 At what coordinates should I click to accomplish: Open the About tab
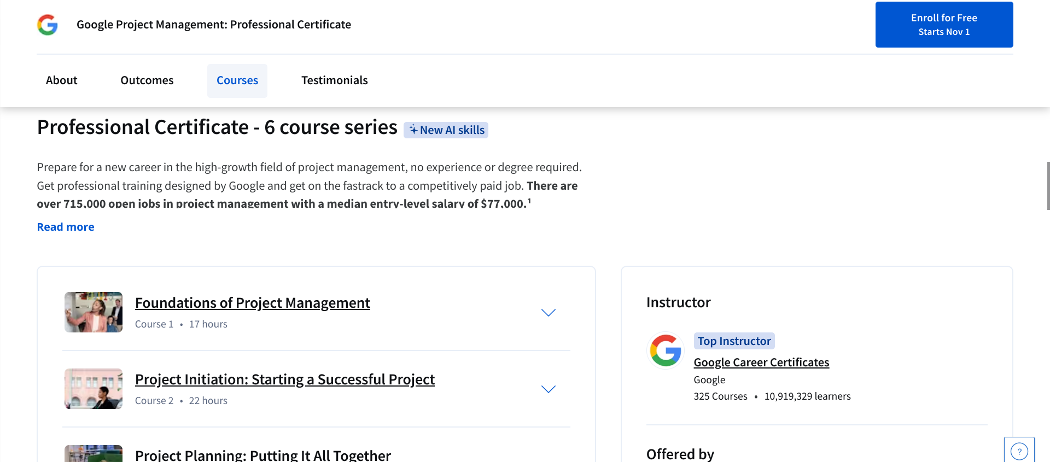(x=62, y=80)
